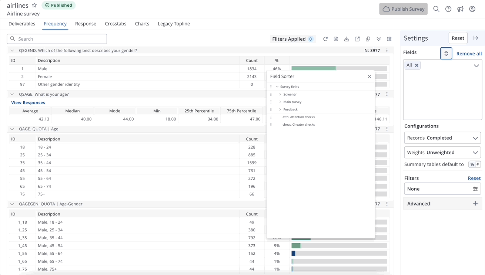Open the Records Completed dropdown
485x275 pixels.
click(x=442, y=138)
